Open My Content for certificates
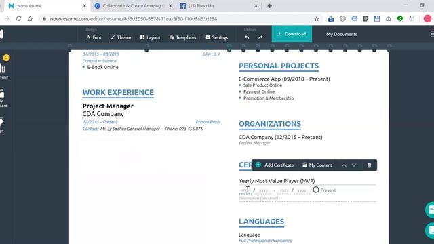This screenshot has width=434, height=244. (x=317, y=165)
